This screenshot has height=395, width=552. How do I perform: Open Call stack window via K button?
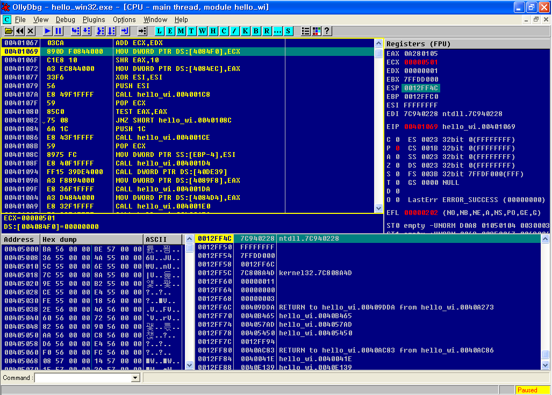[245, 31]
